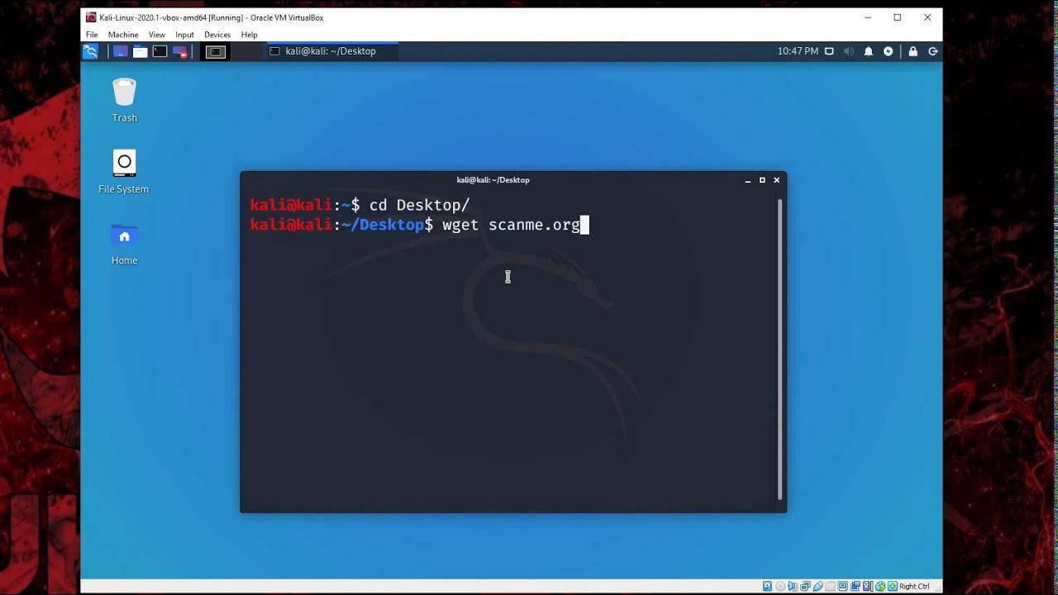
Task: Click the display status monitor icon
Action: pyautogui.click(x=842, y=587)
